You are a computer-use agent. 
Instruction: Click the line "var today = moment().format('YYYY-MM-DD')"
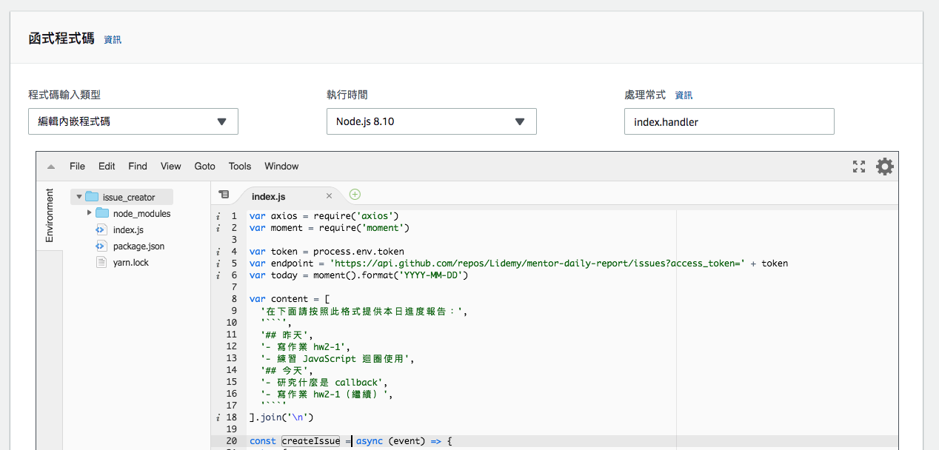click(359, 275)
